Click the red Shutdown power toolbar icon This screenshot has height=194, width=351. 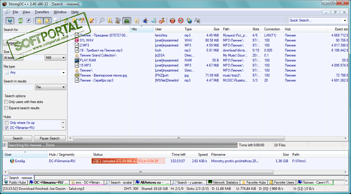[x=172, y=21]
